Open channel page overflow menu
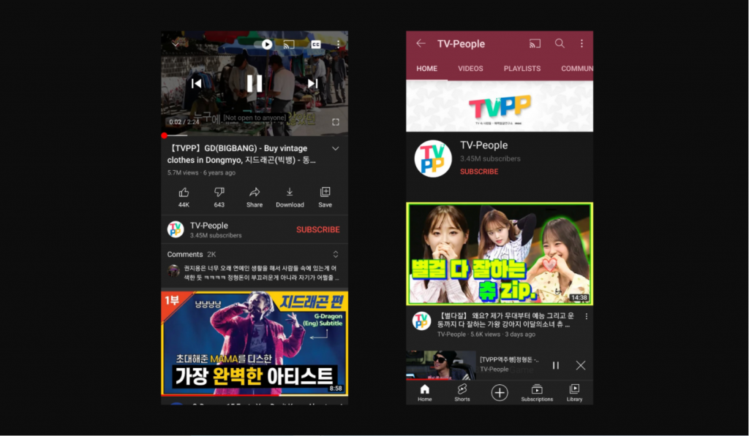Image resolution: width=749 pixels, height=436 pixels. pyautogui.click(x=581, y=43)
